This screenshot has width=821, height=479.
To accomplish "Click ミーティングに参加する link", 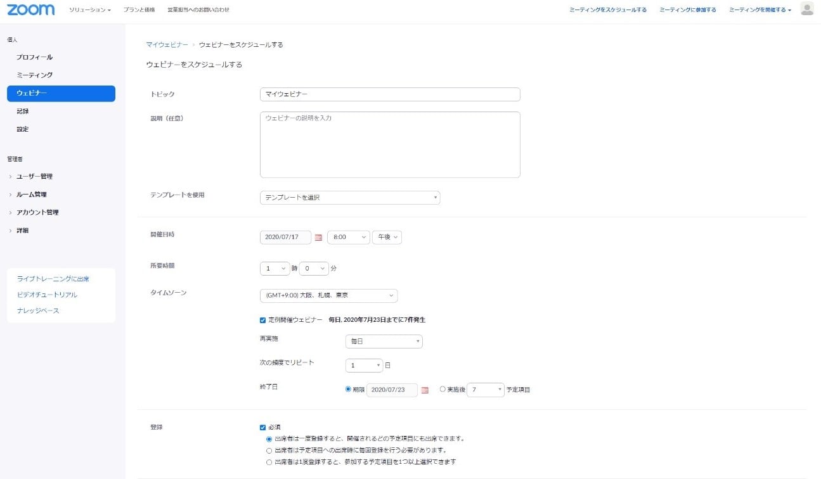I will coord(688,10).
